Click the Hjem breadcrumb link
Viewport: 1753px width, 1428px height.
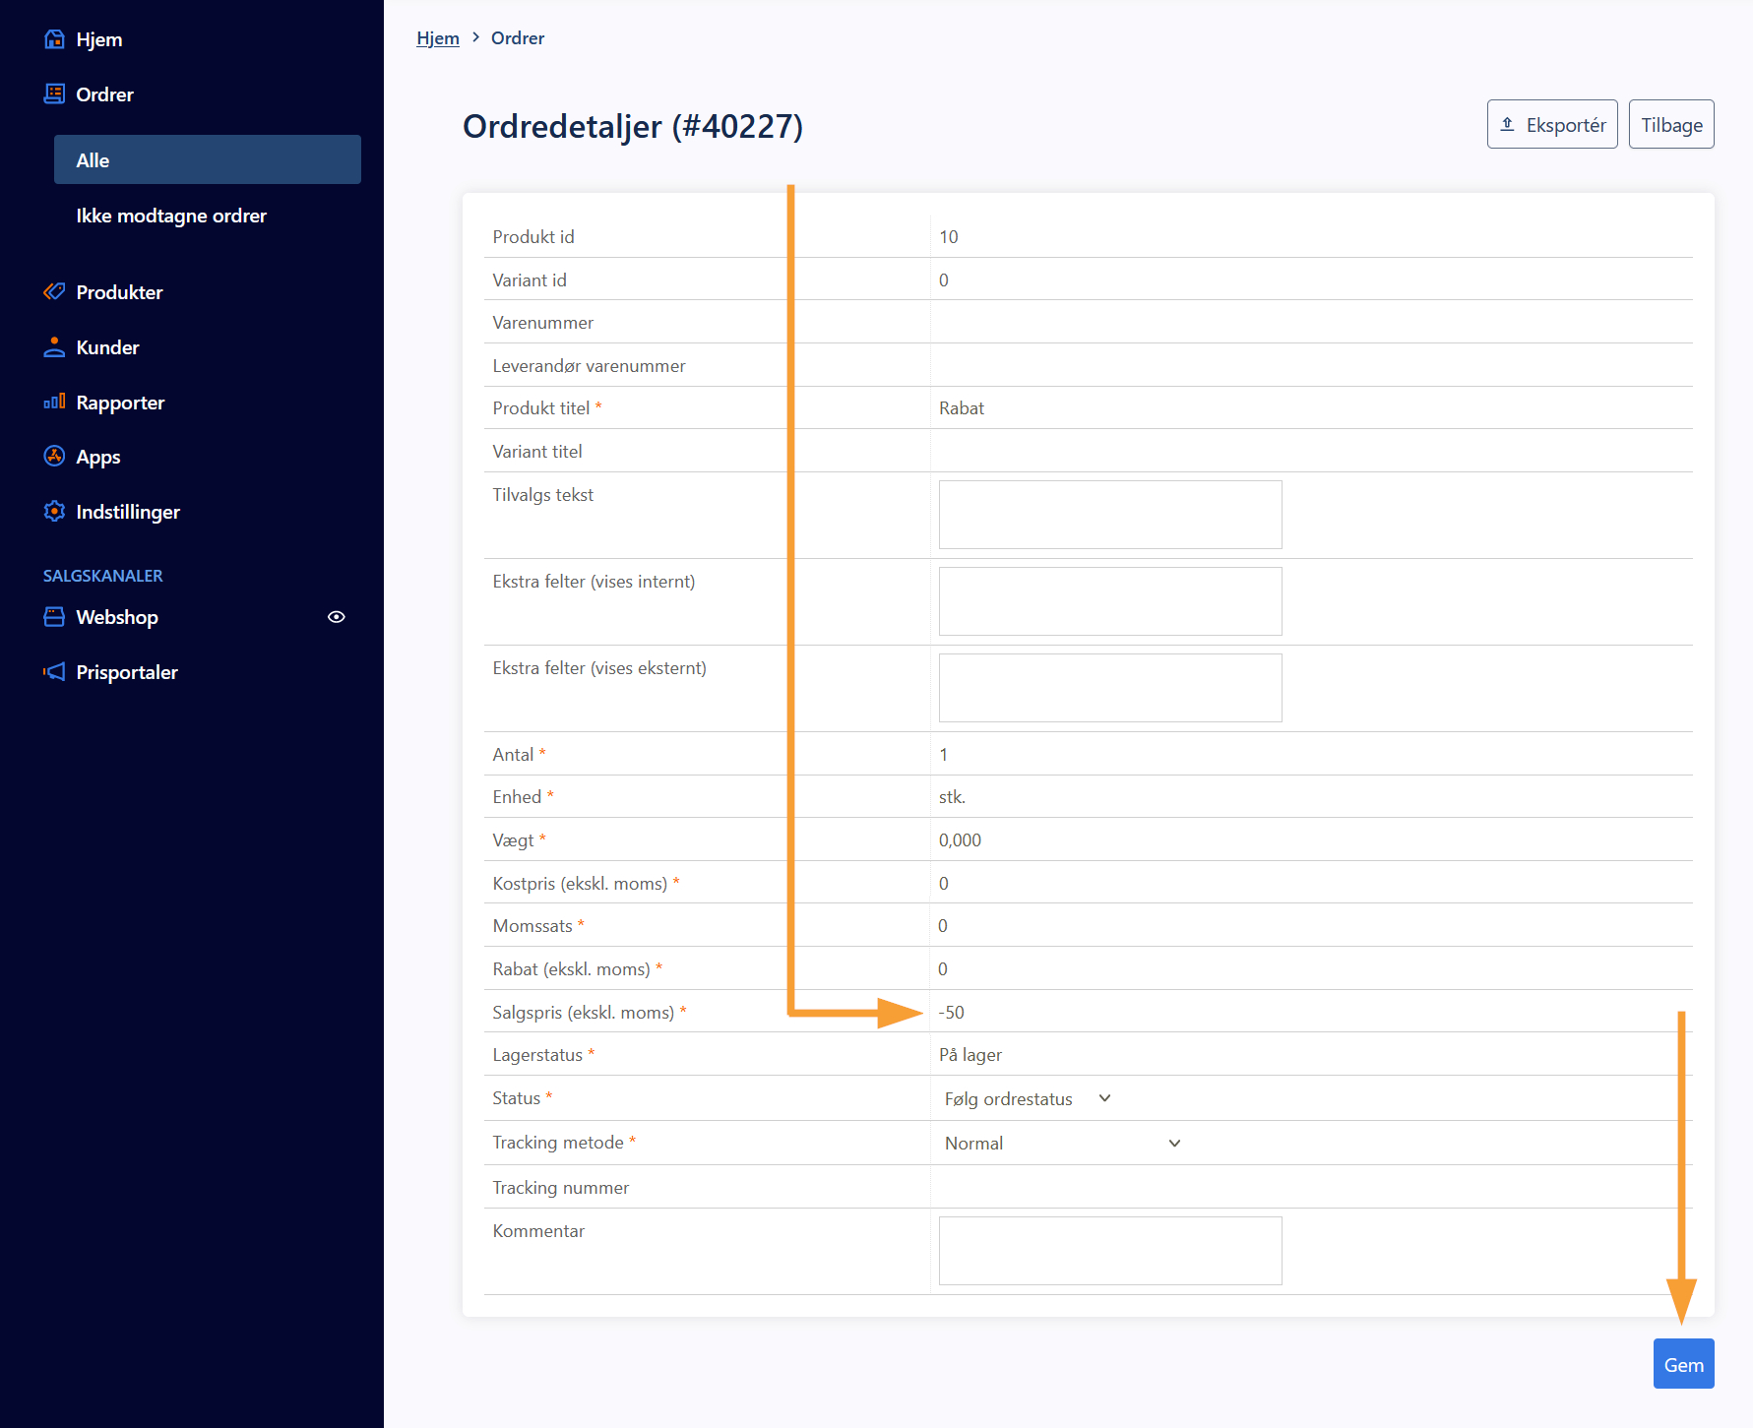click(x=438, y=37)
